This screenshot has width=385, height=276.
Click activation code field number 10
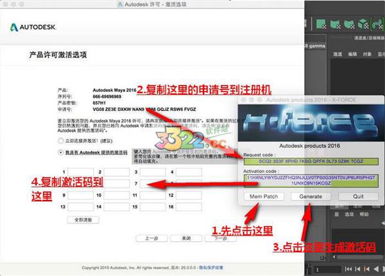click(x=117, y=195)
